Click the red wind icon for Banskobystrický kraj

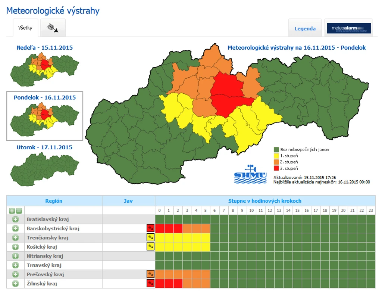(150, 228)
